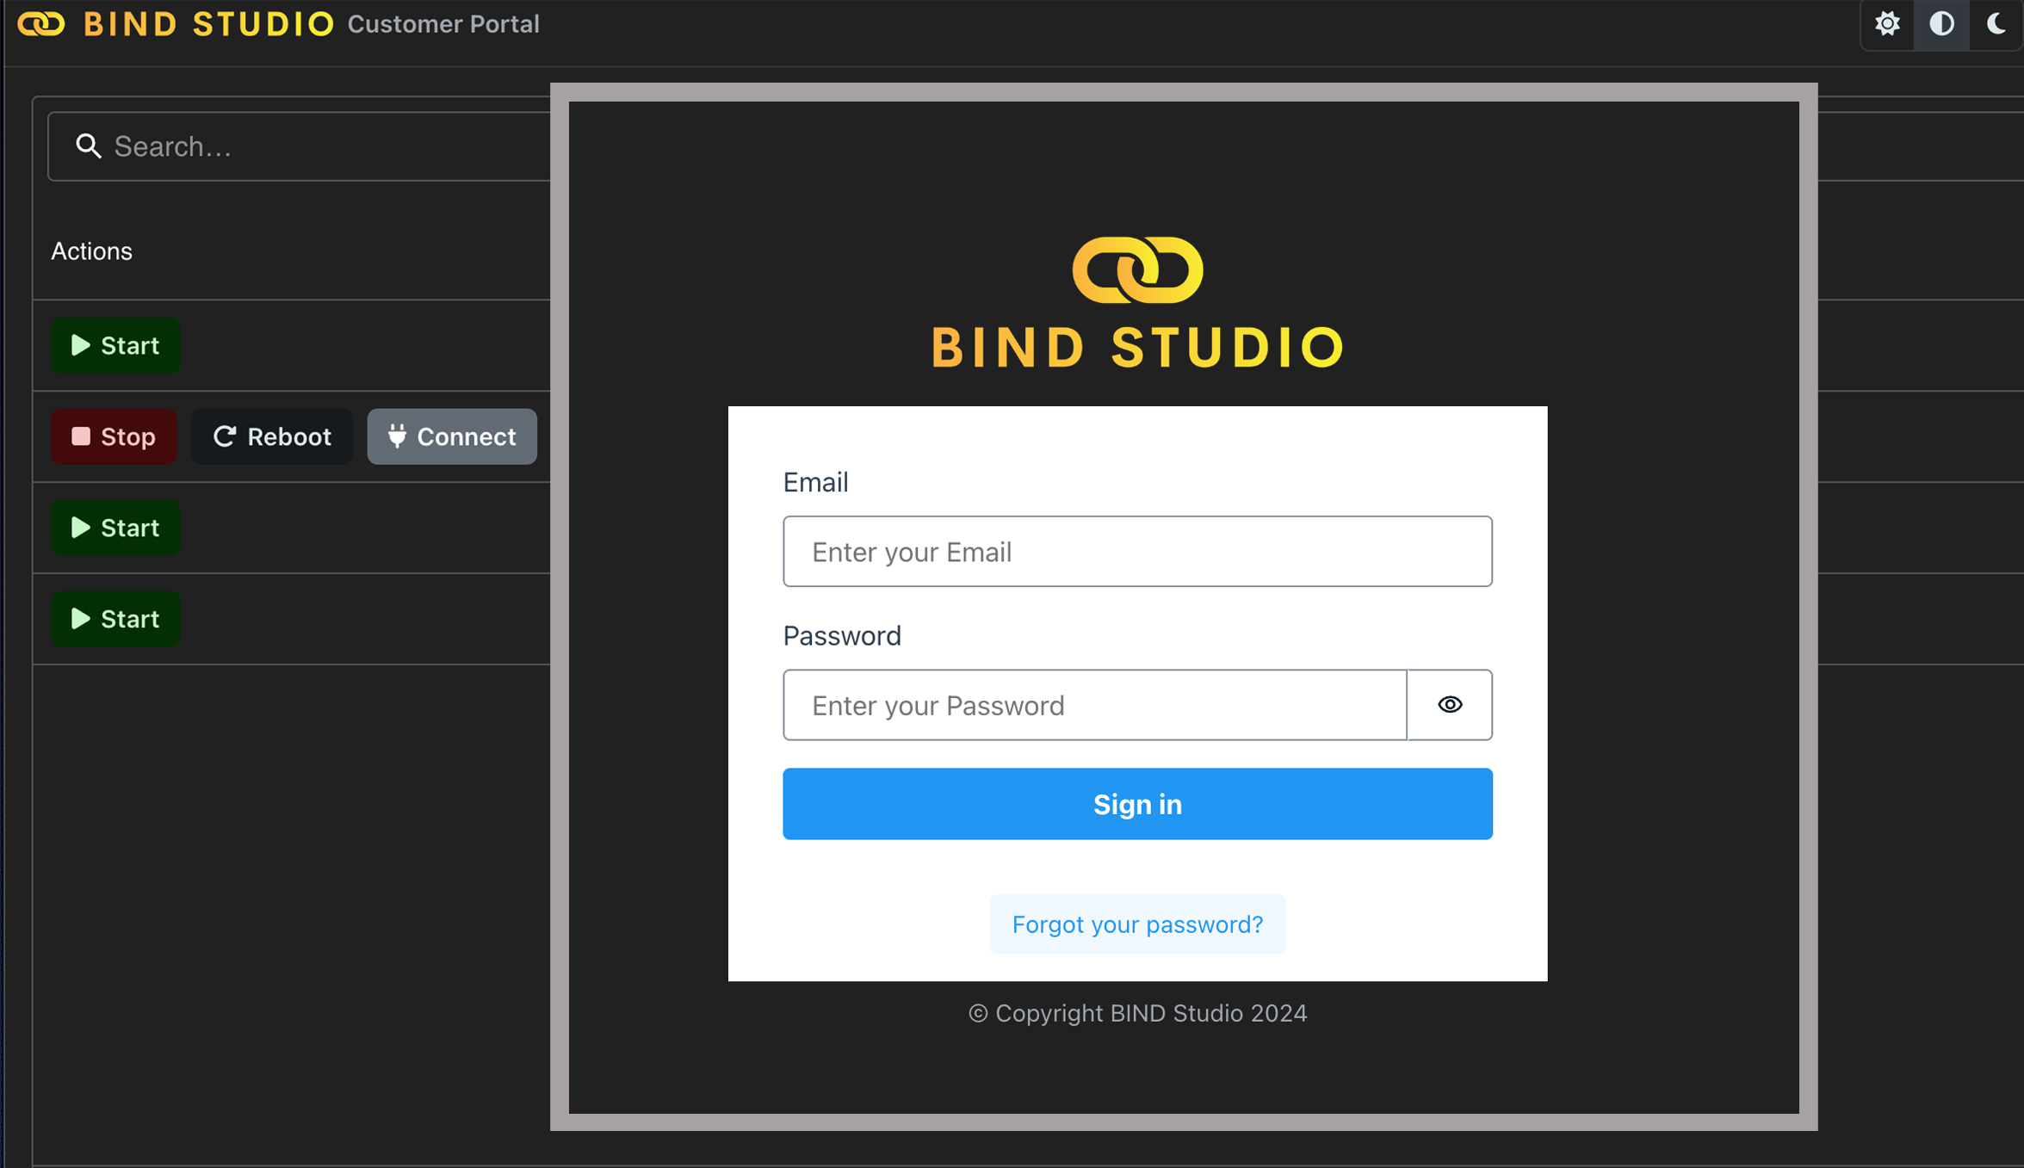Screen dimensions: 2024x1168
Task: Click the Enter your Password field
Action: (x=1095, y=705)
